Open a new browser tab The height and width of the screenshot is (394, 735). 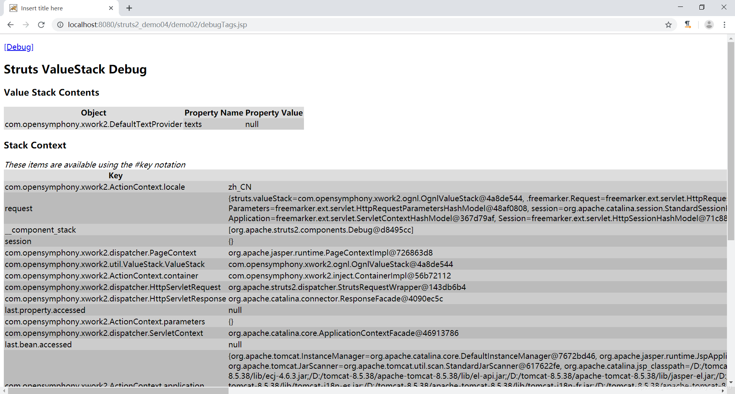[x=129, y=8]
